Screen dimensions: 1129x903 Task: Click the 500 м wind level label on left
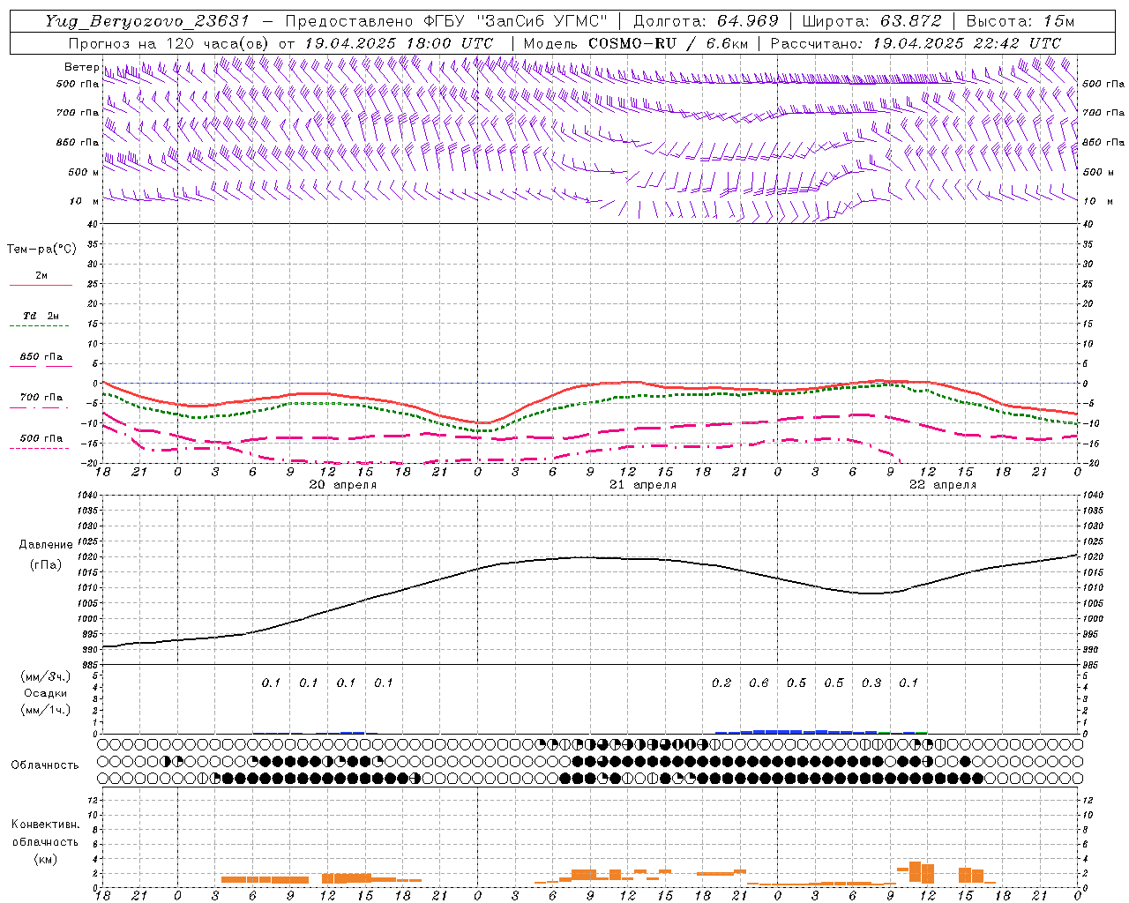[84, 172]
